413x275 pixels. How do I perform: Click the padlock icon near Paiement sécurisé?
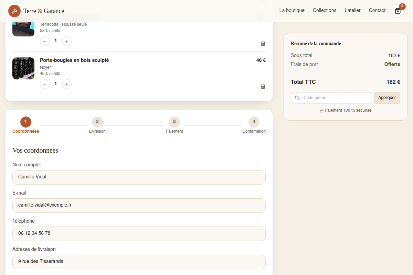tap(321, 111)
